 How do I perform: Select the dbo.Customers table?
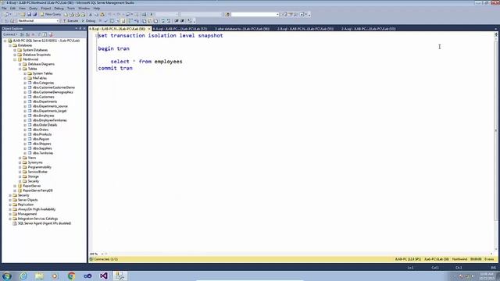pyautogui.click(x=44, y=97)
